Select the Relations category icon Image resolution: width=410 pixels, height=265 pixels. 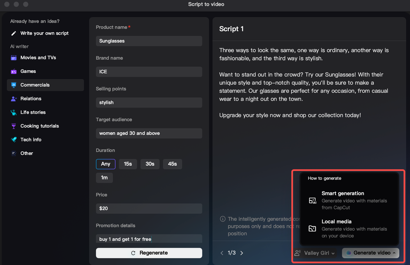tap(14, 98)
